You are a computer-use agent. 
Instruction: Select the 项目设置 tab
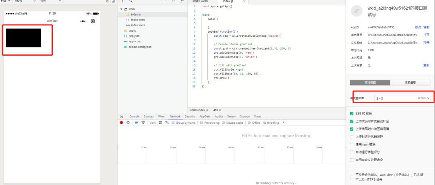point(370,83)
